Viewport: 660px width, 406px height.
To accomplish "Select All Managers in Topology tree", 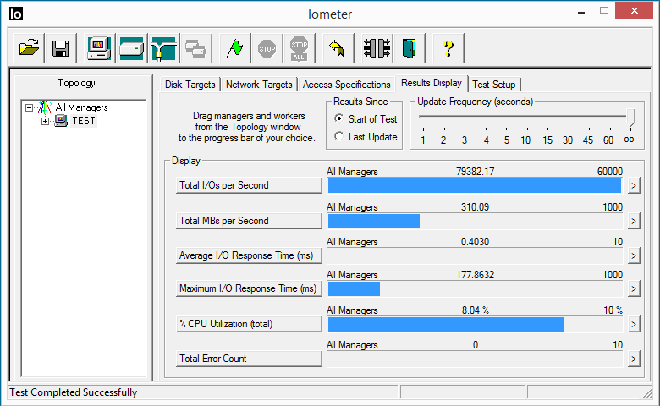I will (82, 107).
